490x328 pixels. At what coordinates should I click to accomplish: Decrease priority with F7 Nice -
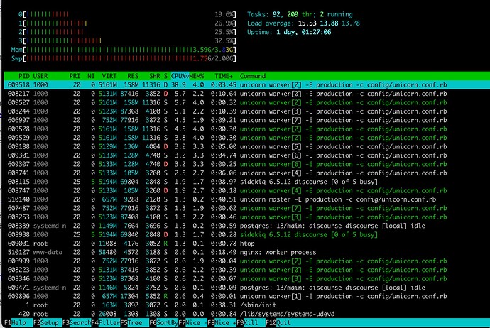[192, 323]
